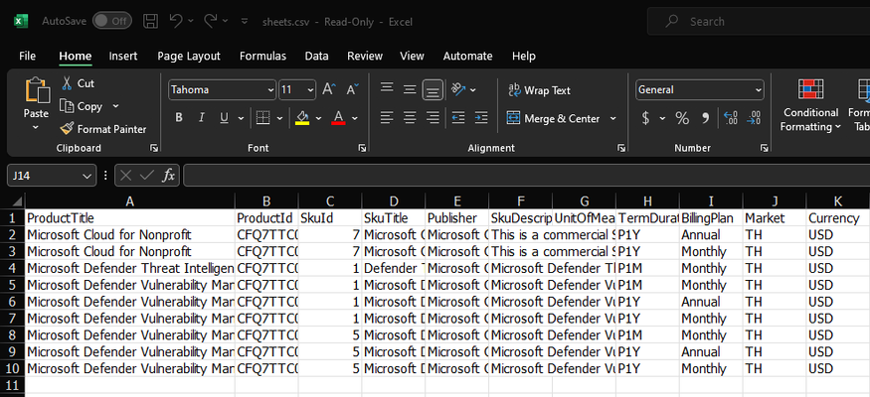Click Increase Font Size icon

click(x=329, y=89)
